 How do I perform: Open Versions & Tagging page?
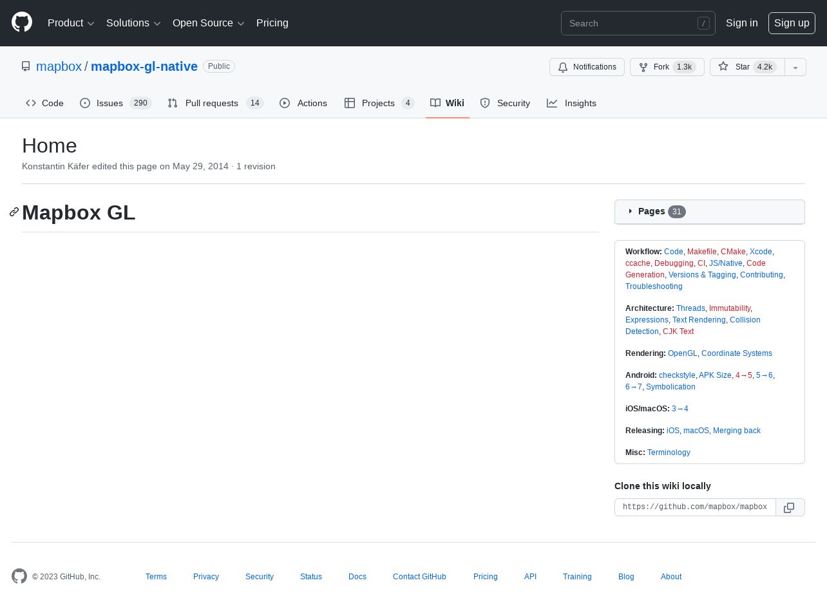pyautogui.click(x=702, y=275)
